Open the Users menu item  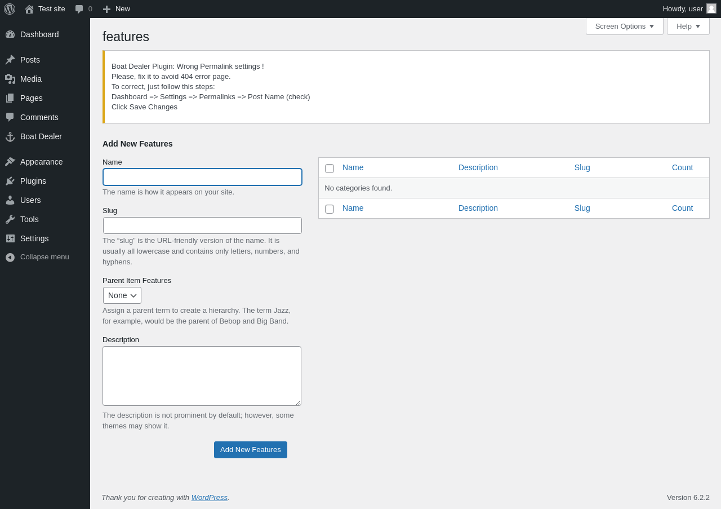[45, 200]
